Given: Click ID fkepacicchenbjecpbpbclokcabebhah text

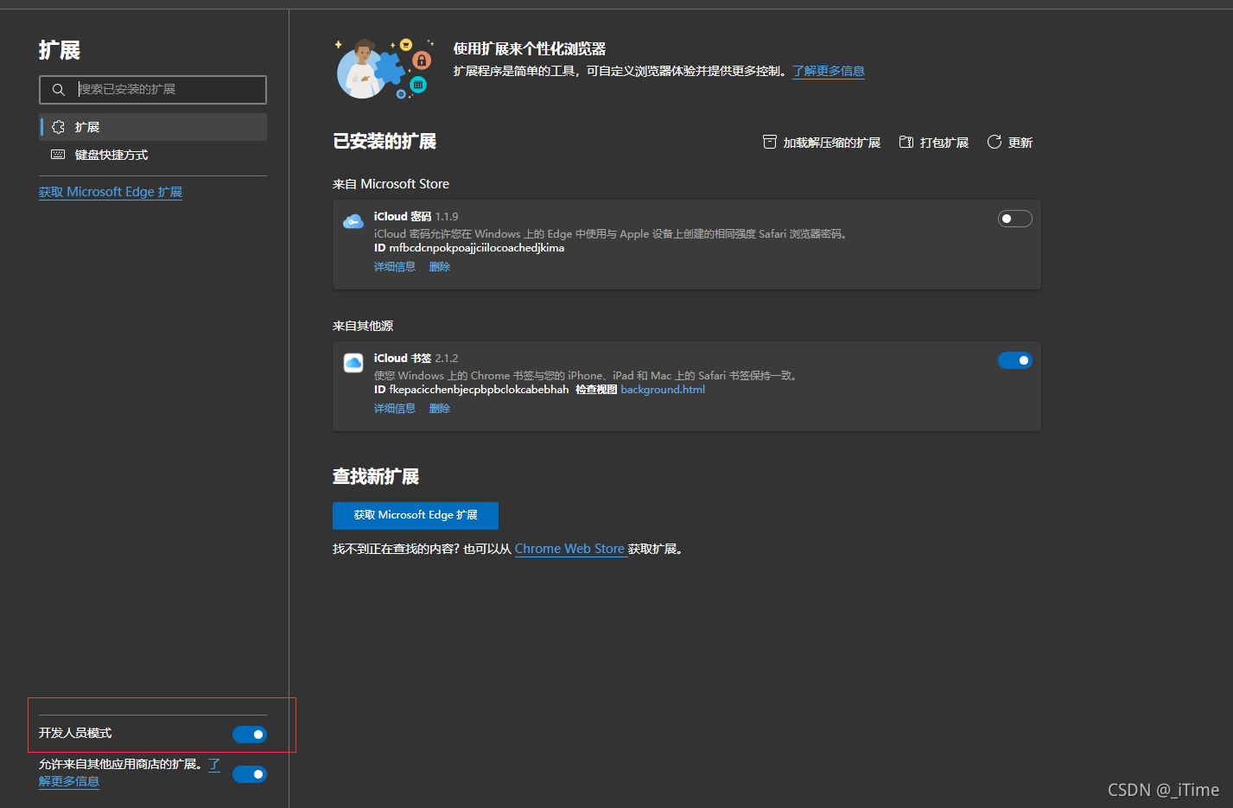Looking at the screenshot, I should (472, 390).
